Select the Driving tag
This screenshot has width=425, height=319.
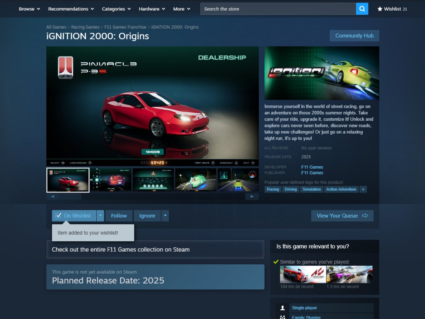(291, 189)
